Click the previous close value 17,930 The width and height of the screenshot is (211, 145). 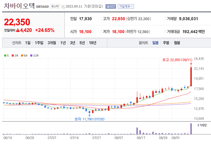pyautogui.click(x=85, y=19)
